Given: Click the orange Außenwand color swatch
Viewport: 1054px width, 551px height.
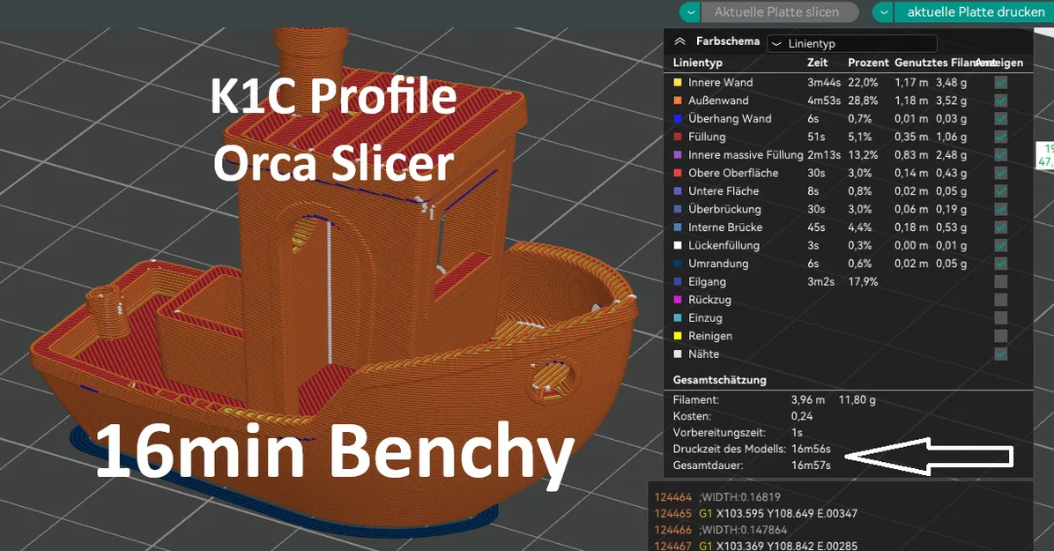Looking at the screenshot, I should click(x=678, y=101).
